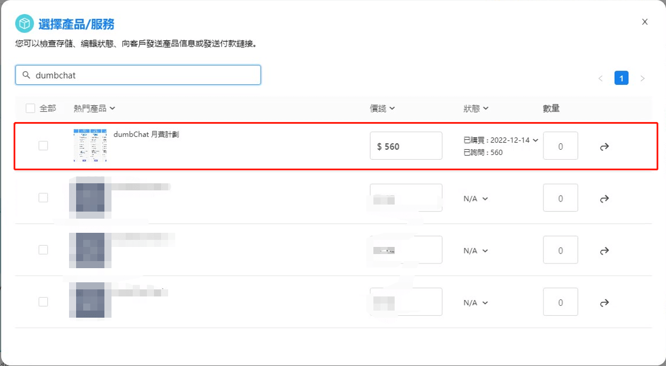Image resolution: width=666 pixels, height=366 pixels.
Task: Open the N/A status dropdown in last row
Action: tap(475, 303)
